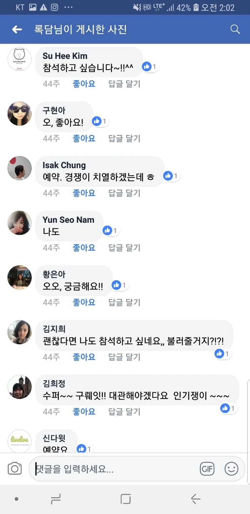
Task: Tap '좋아요' under 김지희's comment
Action: (x=83, y=357)
